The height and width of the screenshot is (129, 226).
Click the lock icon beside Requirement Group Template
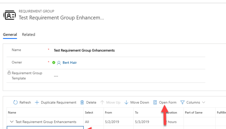pos(9,73)
